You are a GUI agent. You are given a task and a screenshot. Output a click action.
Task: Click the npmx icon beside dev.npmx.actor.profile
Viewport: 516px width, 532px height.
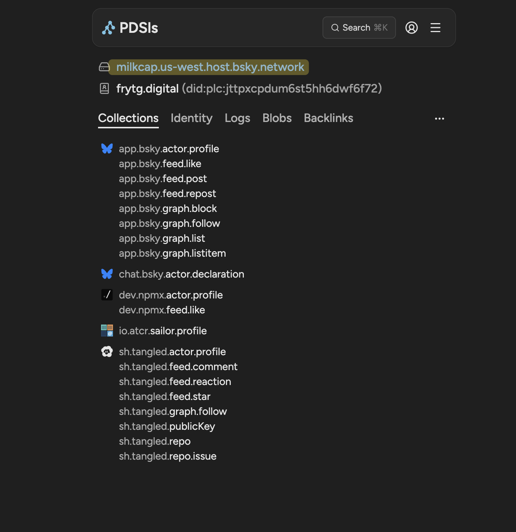pos(107,295)
